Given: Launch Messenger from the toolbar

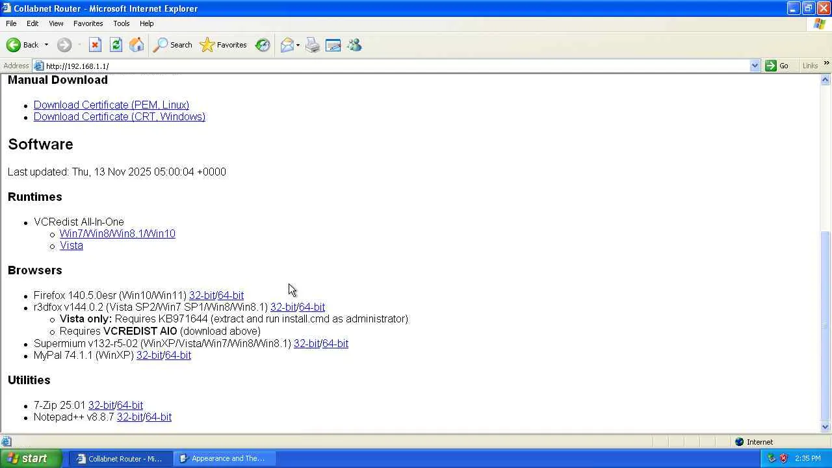Looking at the screenshot, I should pyautogui.click(x=354, y=45).
